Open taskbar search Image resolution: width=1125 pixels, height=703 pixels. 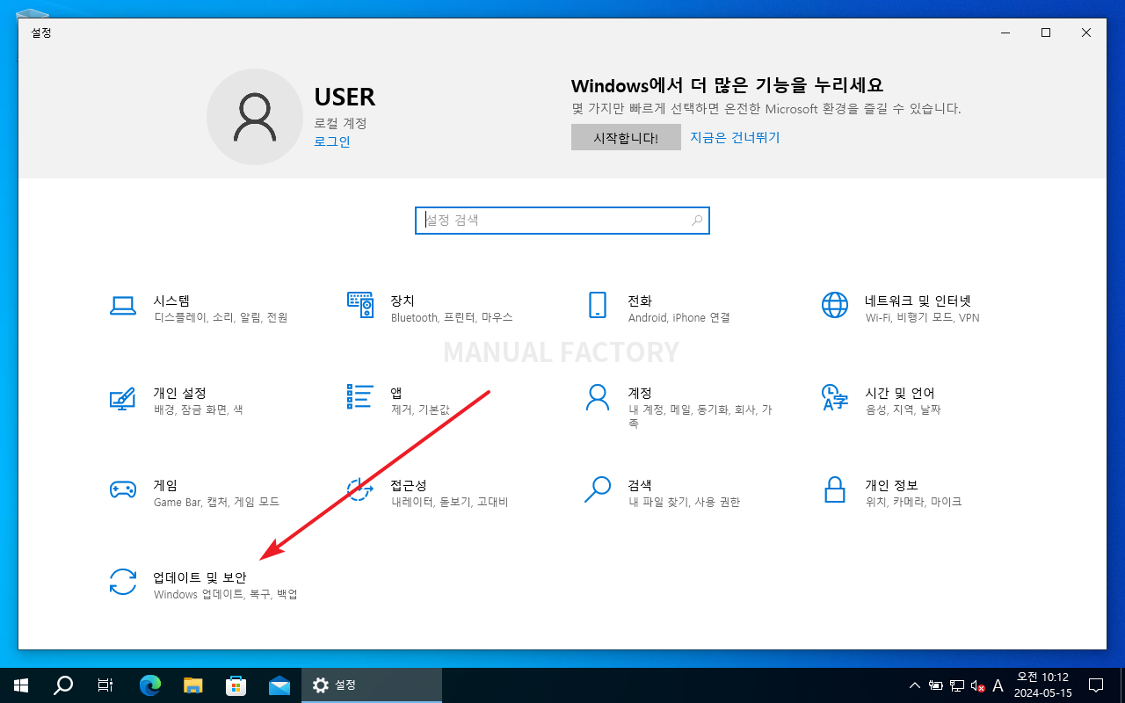pos(63,685)
